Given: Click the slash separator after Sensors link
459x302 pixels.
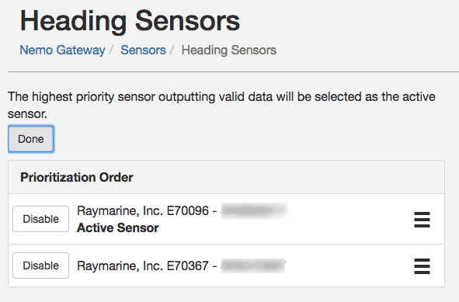Looking at the screenshot, I should coord(172,50).
